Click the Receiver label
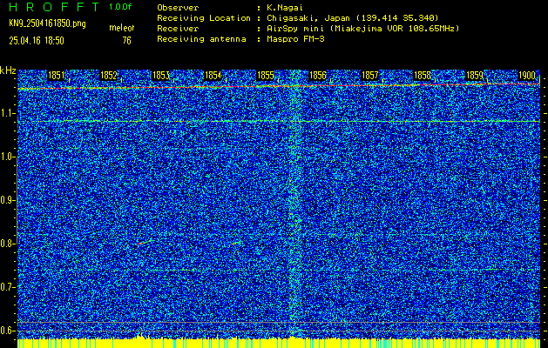Image resolution: width=548 pixels, height=348 pixels. (x=178, y=29)
